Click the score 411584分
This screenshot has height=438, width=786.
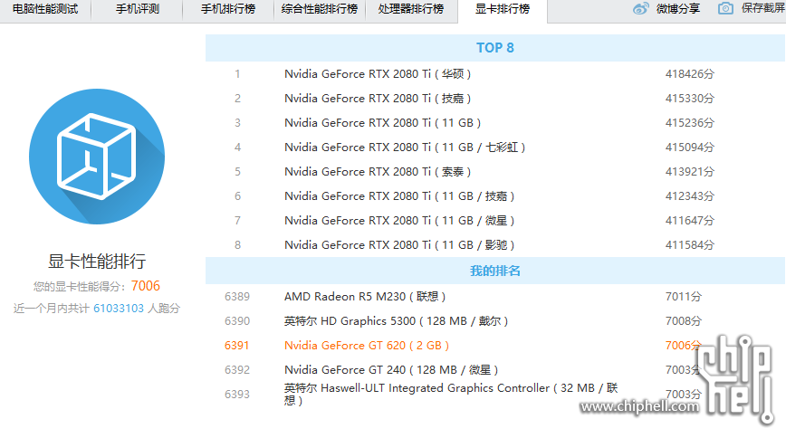point(690,245)
